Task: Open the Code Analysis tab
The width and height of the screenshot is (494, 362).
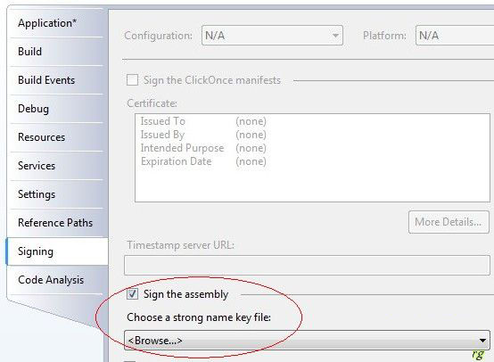Action: pyautogui.click(x=56, y=280)
